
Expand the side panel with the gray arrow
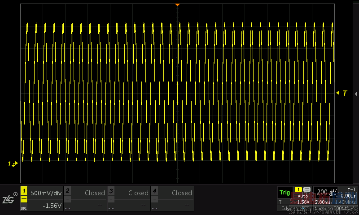[356, 94]
